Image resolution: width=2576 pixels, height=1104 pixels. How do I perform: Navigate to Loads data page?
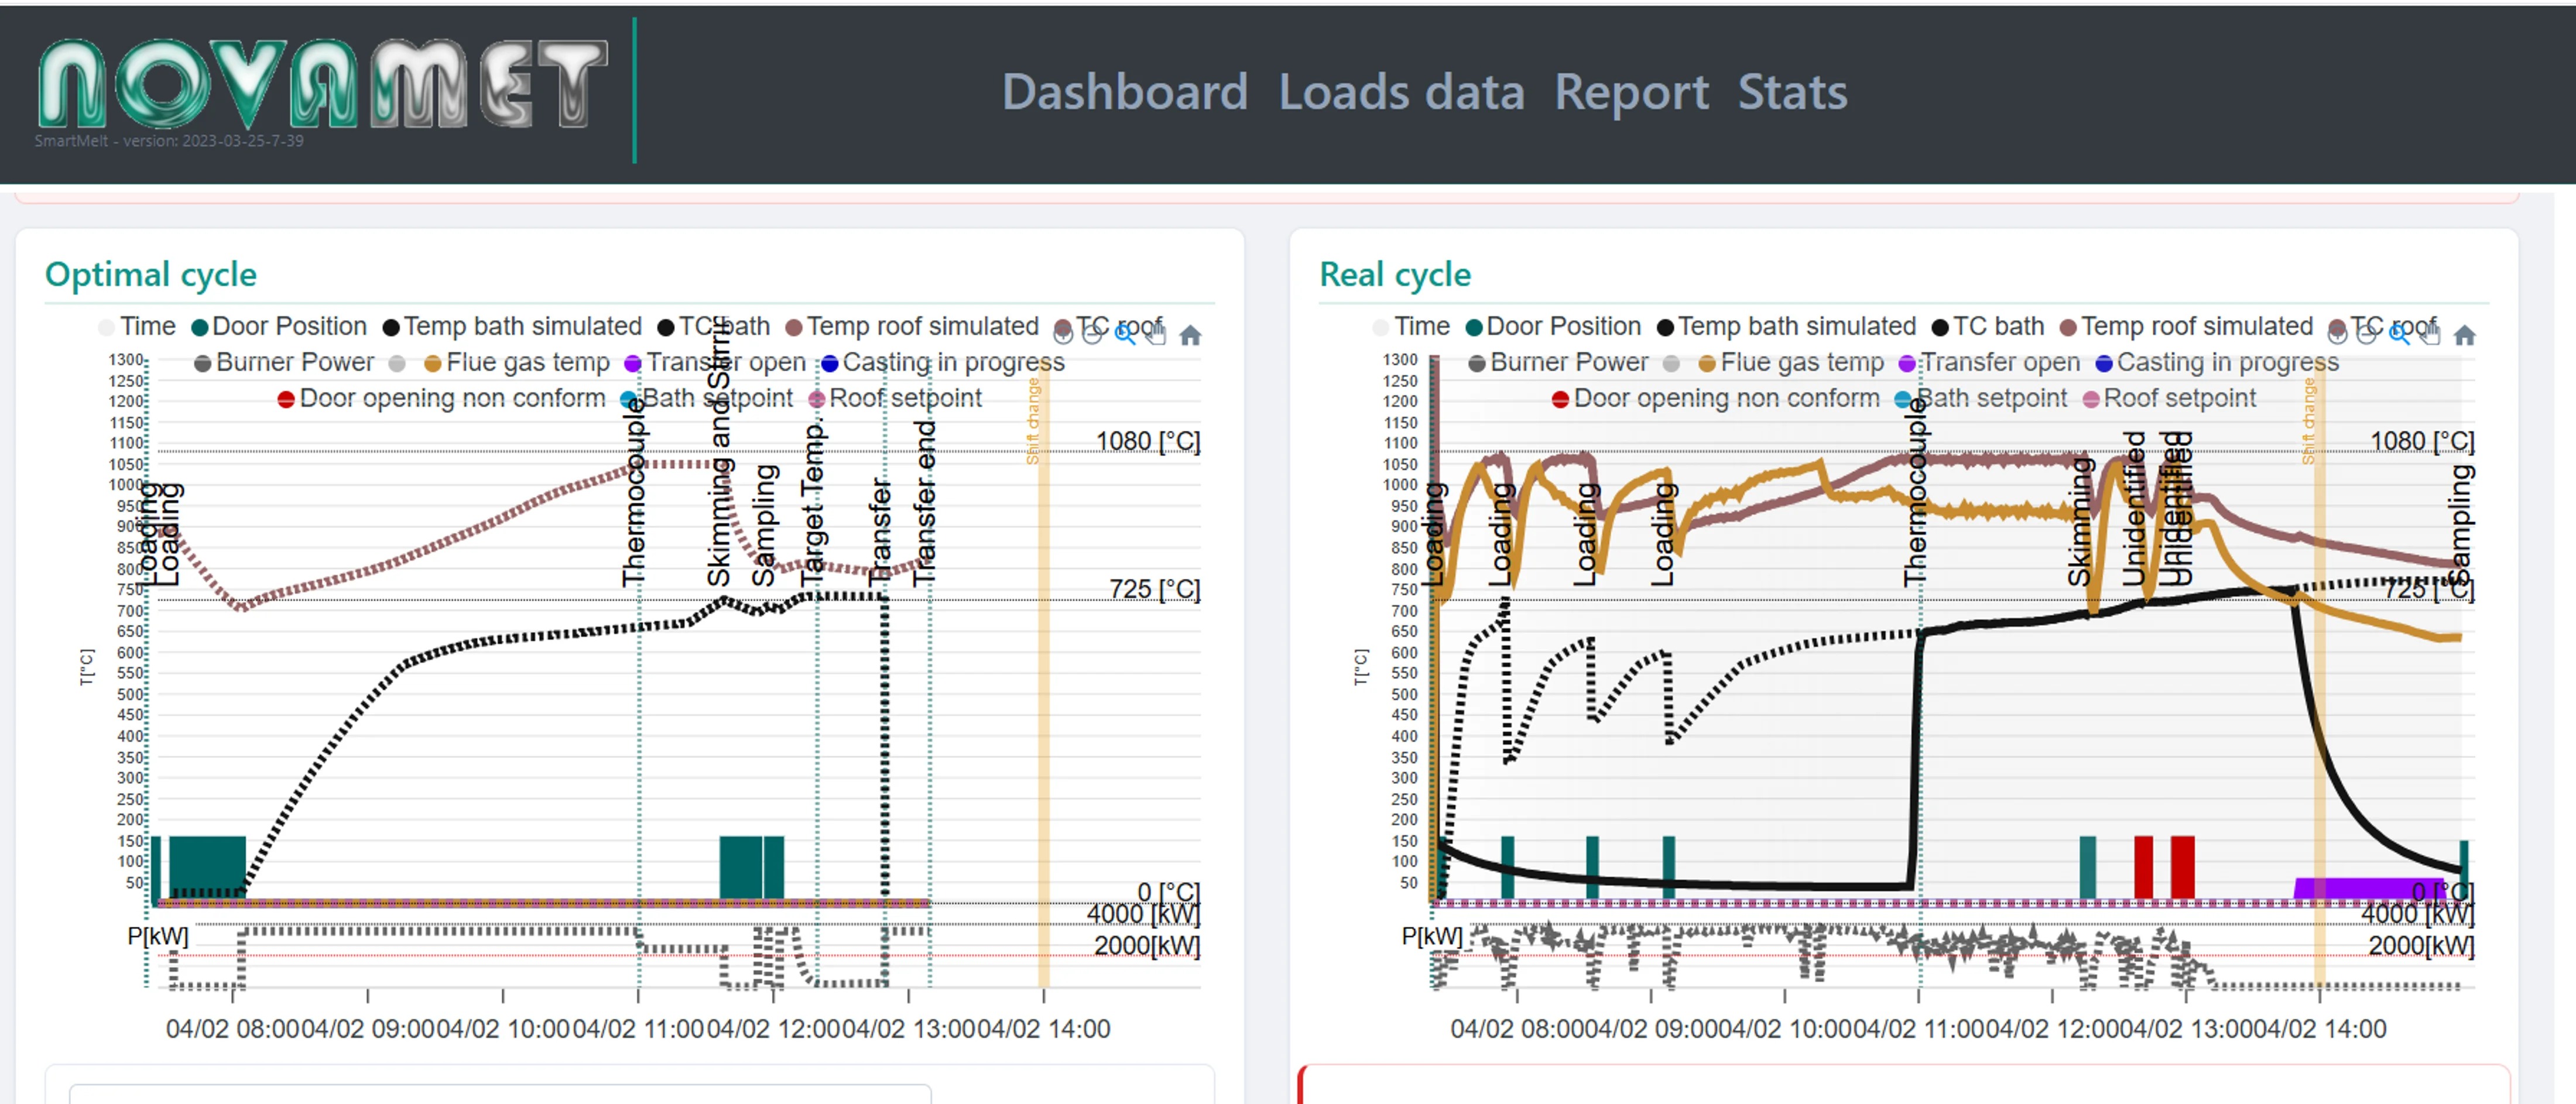[1402, 91]
